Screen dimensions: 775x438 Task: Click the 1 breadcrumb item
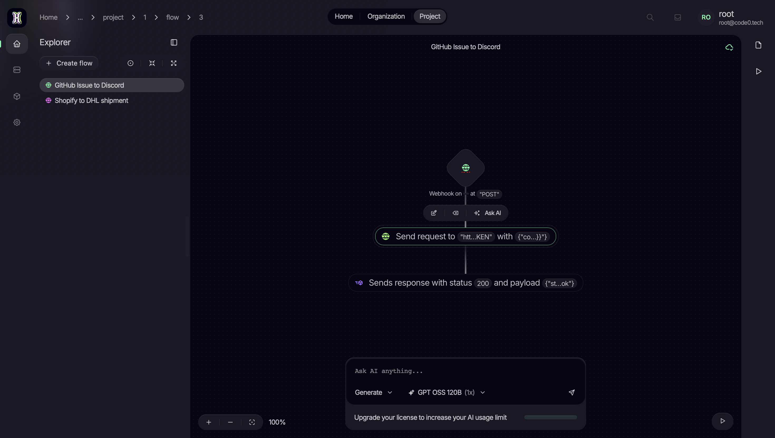(x=145, y=17)
